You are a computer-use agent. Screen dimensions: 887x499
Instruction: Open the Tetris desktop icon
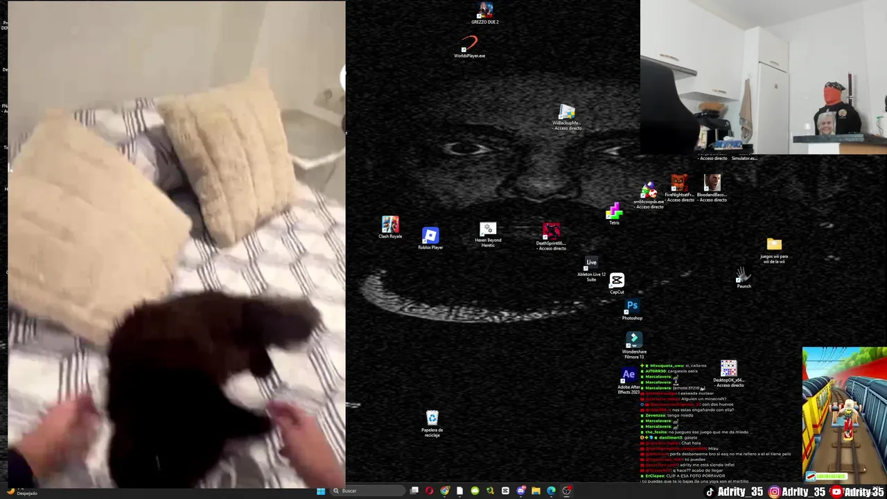pos(614,214)
